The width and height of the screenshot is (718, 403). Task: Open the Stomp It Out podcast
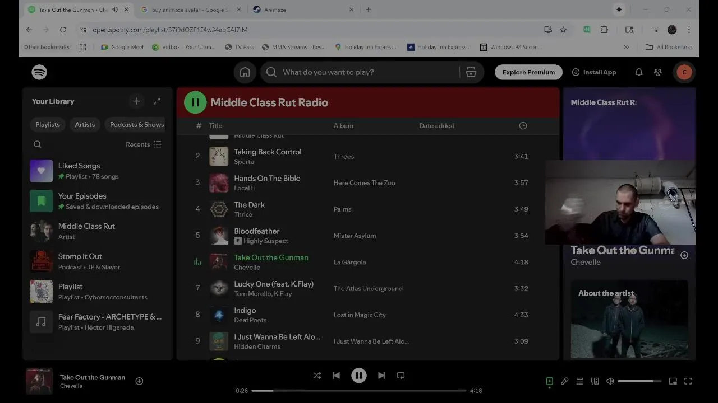[x=97, y=261]
